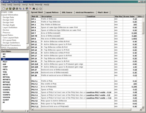The width and height of the screenshot is (146, 113).
Task: Click the Print toolbar icon
Action: click(x=17, y=8)
